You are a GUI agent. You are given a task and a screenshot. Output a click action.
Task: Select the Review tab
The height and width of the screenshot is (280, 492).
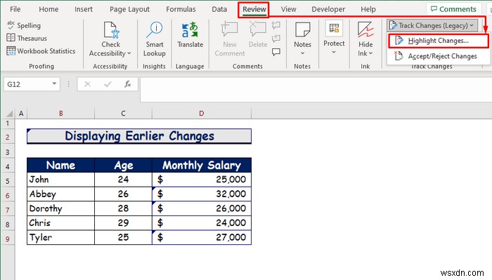point(254,9)
